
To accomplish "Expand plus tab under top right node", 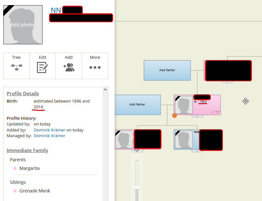I will click(227, 82).
